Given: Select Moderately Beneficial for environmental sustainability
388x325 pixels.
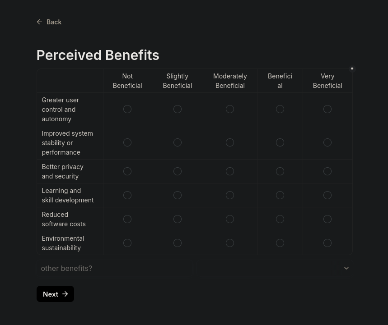Looking at the screenshot, I should tap(230, 243).
